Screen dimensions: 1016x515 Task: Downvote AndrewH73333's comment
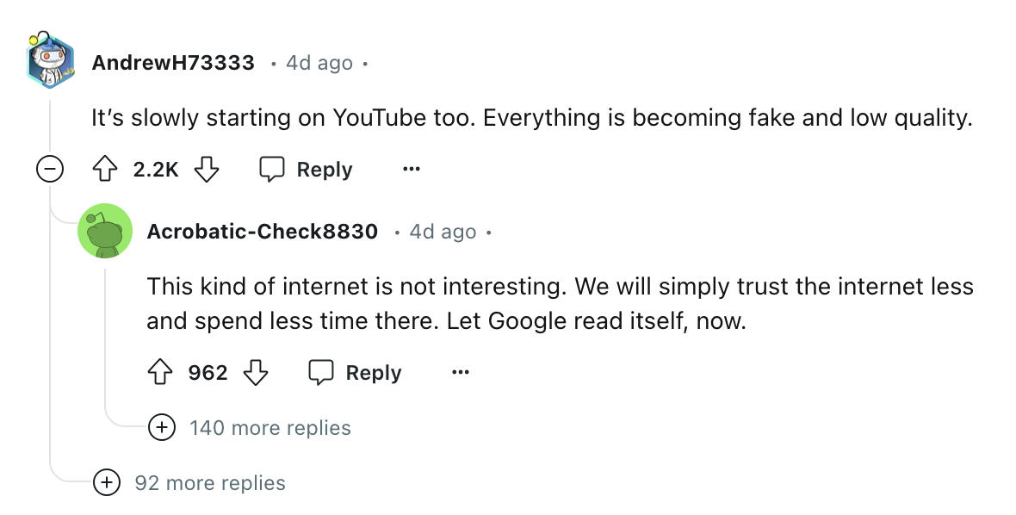point(207,170)
